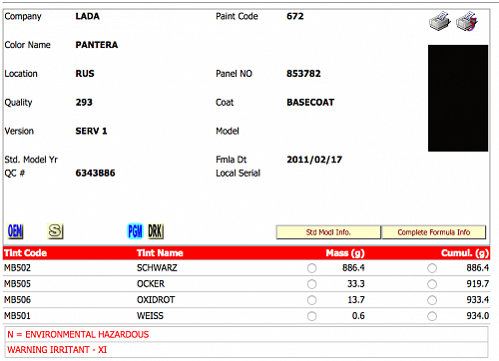Click the Tint Name column header
The width and height of the screenshot is (499, 361).
[x=160, y=253]
